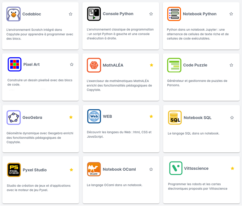The image size is (242, 206).
Task: Star the Notebook SQL activity
Action: (x=232, y=118)
